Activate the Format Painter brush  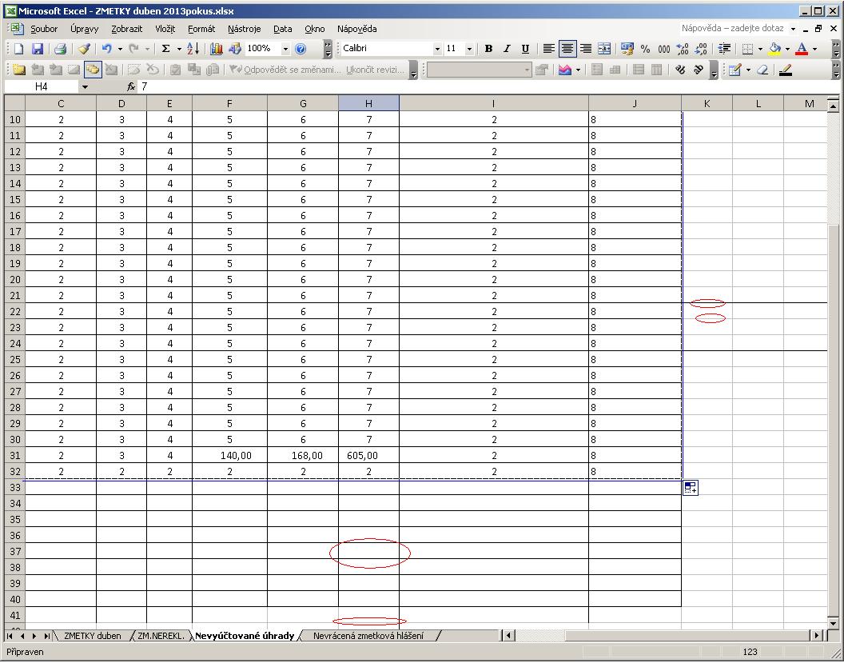point(84,49)
